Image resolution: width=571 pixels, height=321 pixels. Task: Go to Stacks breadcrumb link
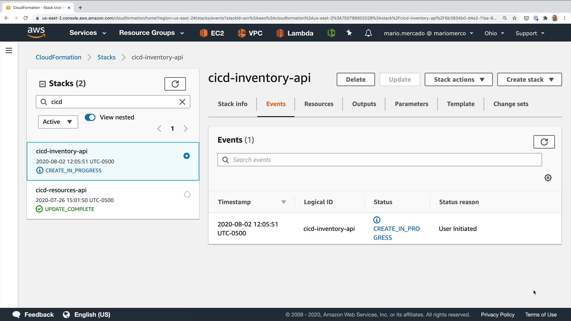click(x=106, y=57)
